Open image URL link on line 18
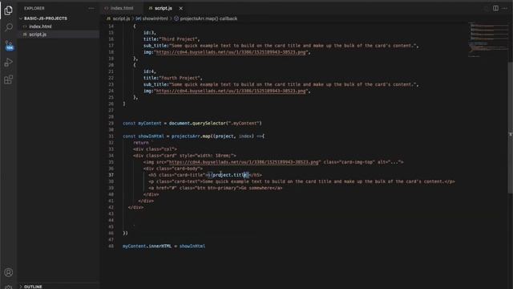Image resolution: width=513 pixels, height=289 pixels. coord(231,52)
